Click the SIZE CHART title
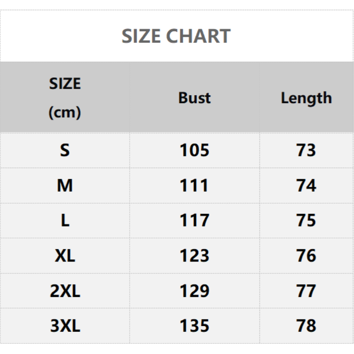354x354 pixels. (x=176, y=36)
